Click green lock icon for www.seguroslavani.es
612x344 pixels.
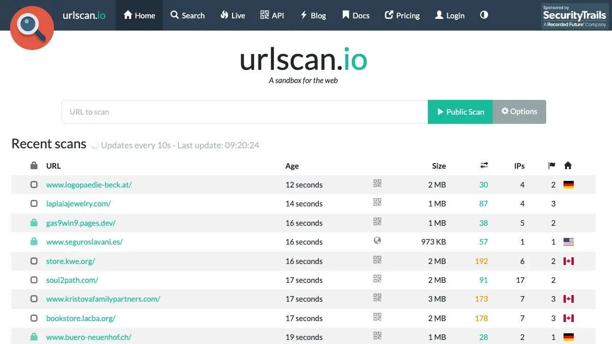point(34,242)
